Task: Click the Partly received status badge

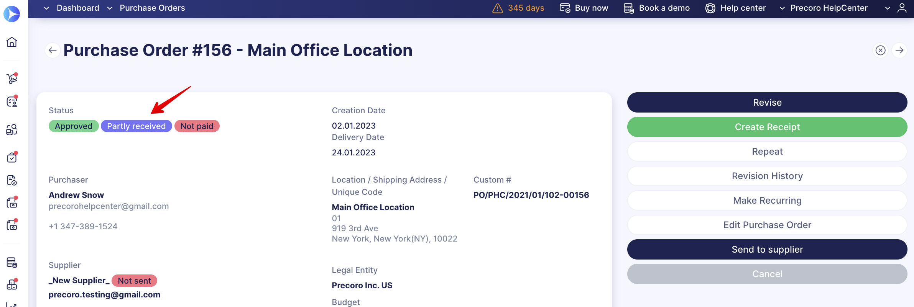Action: tap(136, 126)
